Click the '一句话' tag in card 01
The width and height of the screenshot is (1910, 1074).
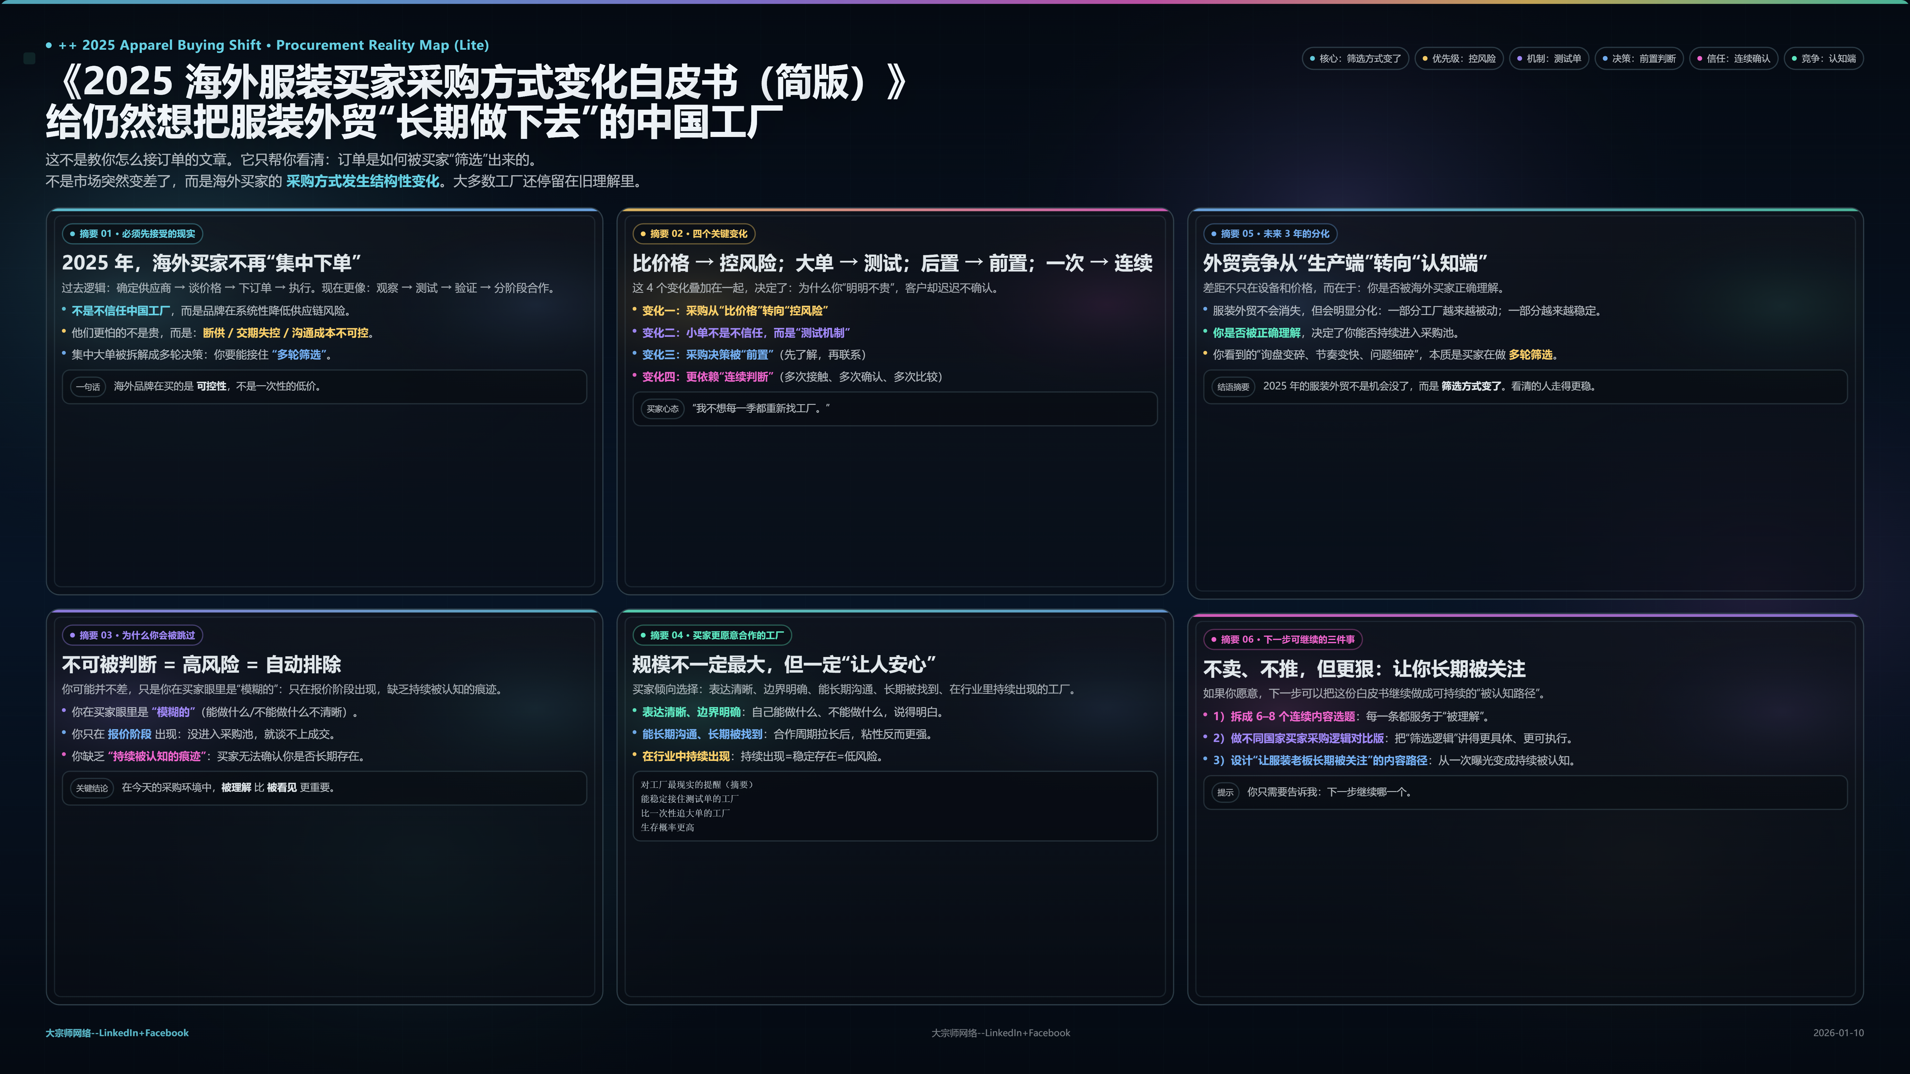tap(88, 386)
